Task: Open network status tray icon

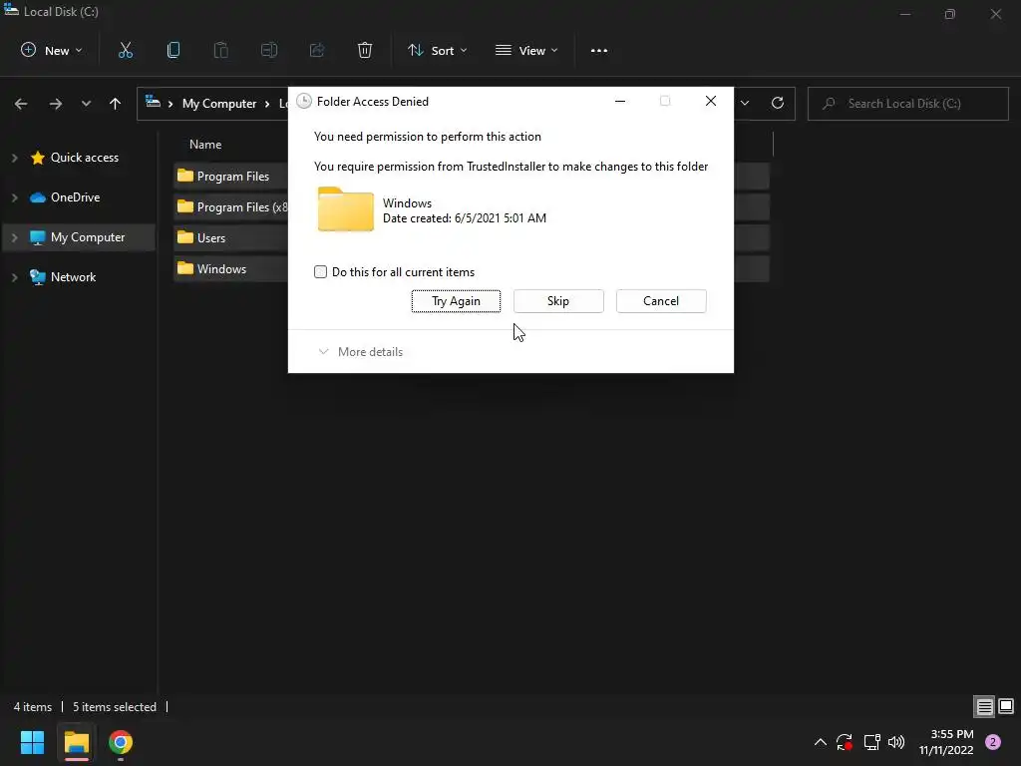Action: [x=871, y=742]
